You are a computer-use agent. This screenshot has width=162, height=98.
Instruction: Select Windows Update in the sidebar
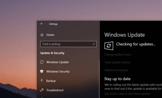57,62
